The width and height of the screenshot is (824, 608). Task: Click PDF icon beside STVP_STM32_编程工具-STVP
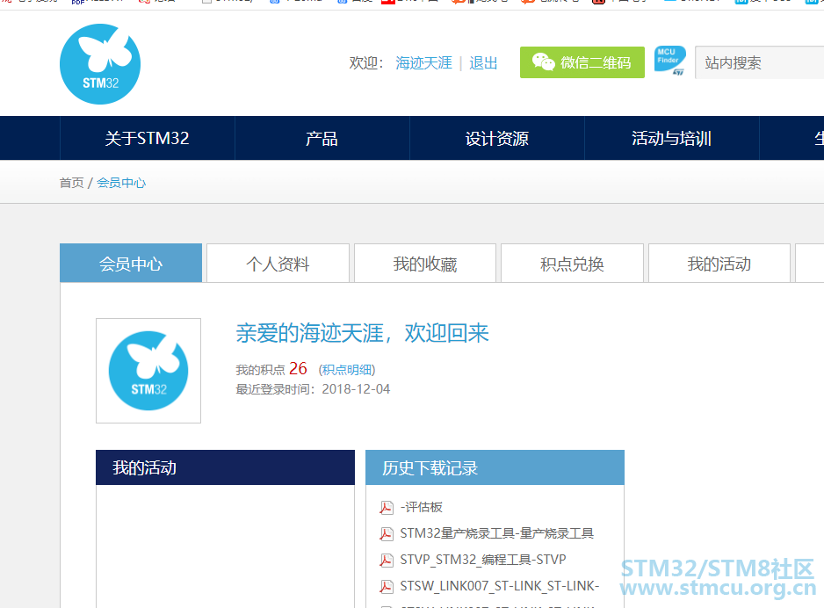(x=387, y=561)
